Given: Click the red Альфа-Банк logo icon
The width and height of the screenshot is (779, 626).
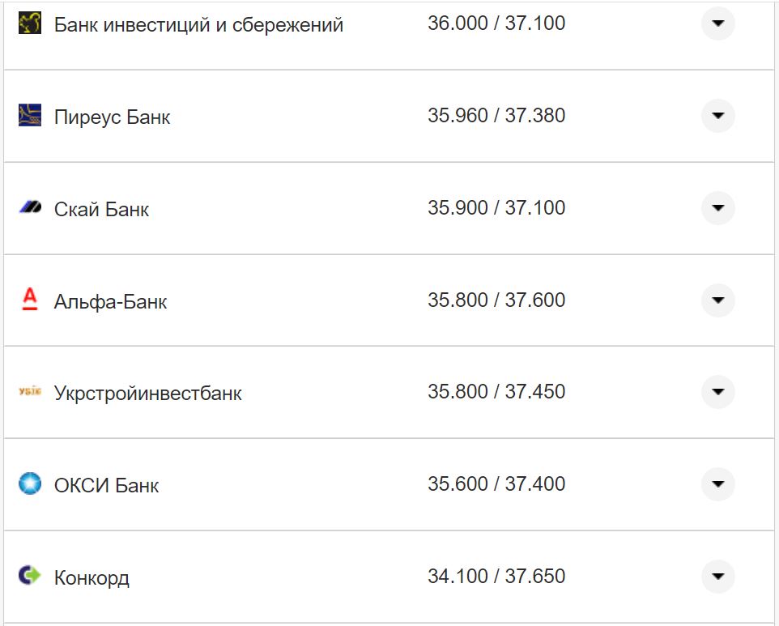Looking at the screenshot, I should click(30, 300).
